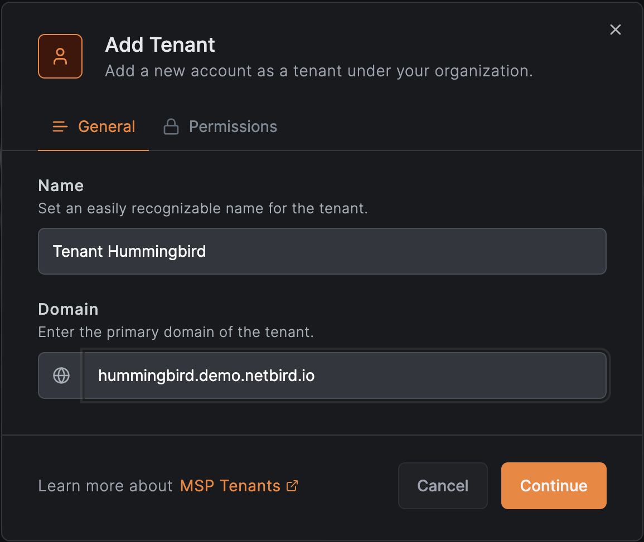
Task: Click the Add Tenant dialog title
Action: tap(160, 45)
